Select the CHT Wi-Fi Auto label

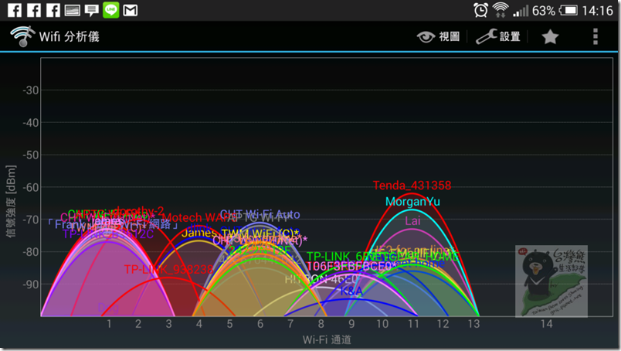click(260, 215)
